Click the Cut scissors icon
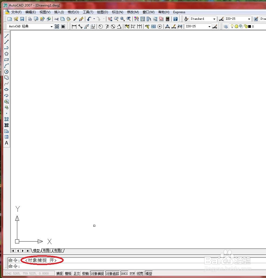This screenshot has height=278, width=266. (56, 19)
